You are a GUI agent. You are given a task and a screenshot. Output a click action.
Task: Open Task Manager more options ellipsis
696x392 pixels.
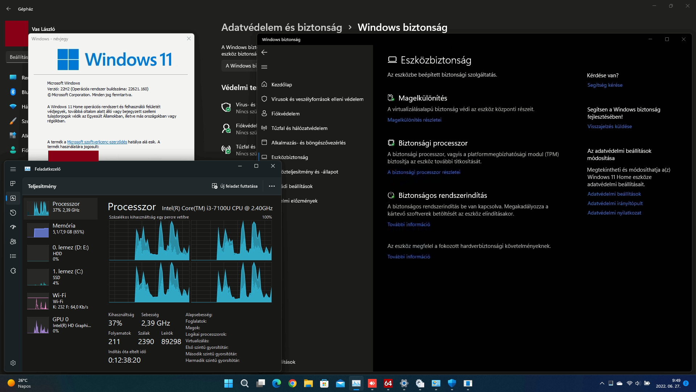pos(272,186)
